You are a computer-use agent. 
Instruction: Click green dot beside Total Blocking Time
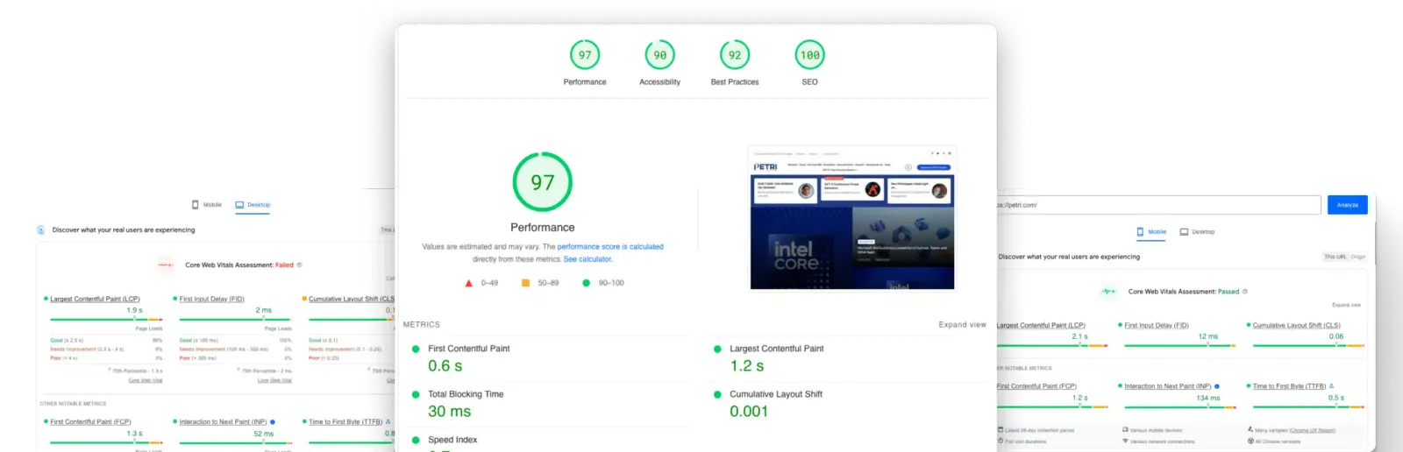[416, 395]
